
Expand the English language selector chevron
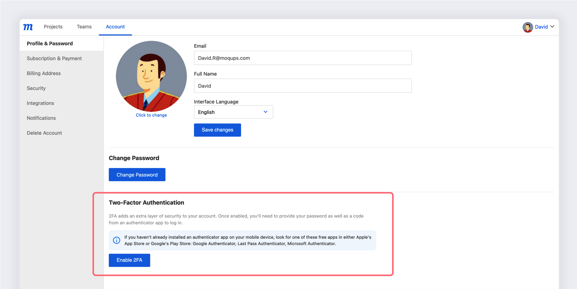pos(266,112)
